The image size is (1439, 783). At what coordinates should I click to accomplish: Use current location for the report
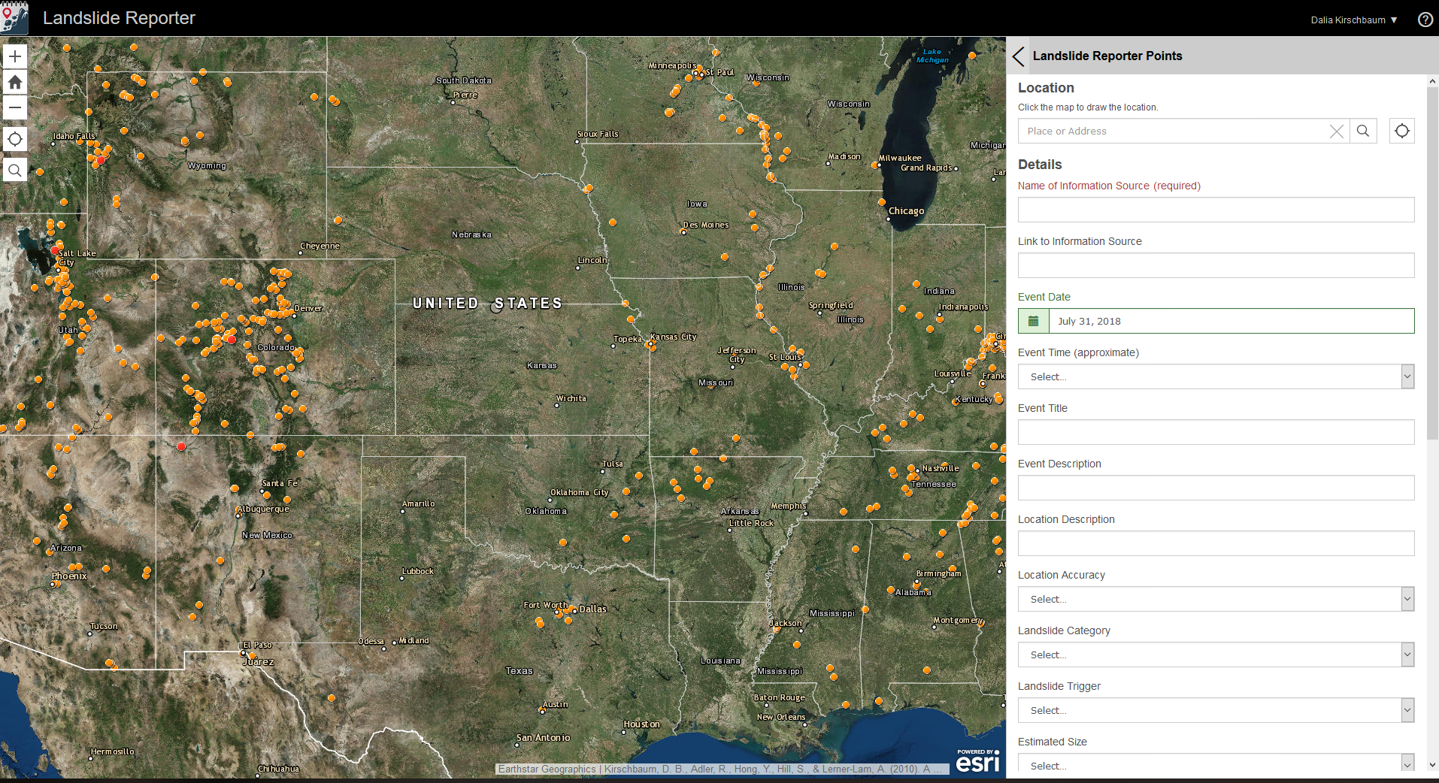click(1401, 131)
